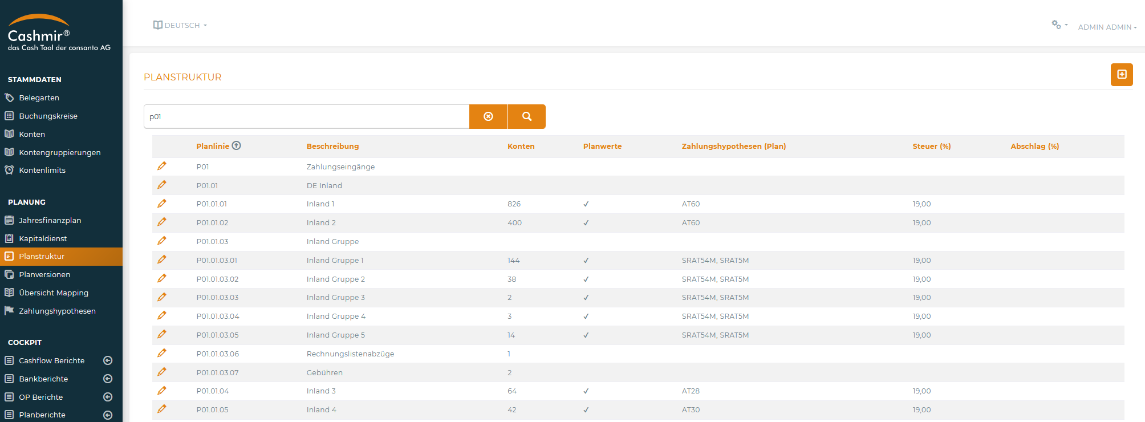Expand the Planberichte arrow
The image size is (1145, 422).
click(108, 415)
